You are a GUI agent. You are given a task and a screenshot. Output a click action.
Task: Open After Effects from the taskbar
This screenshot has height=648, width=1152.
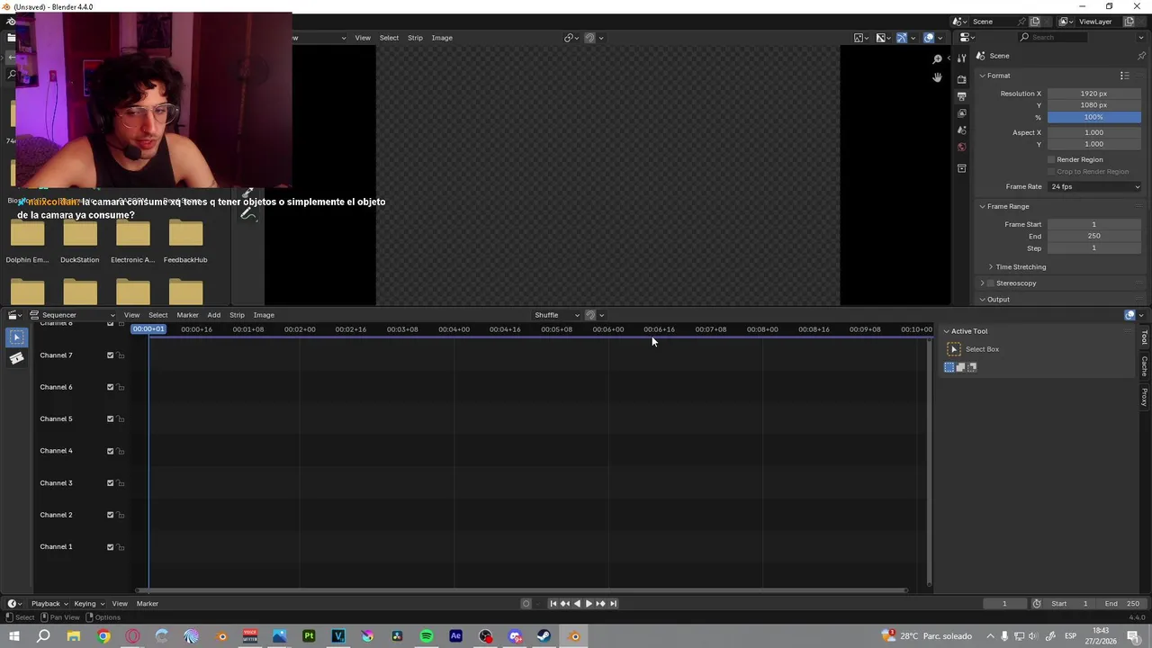click(x=455, y=636)
